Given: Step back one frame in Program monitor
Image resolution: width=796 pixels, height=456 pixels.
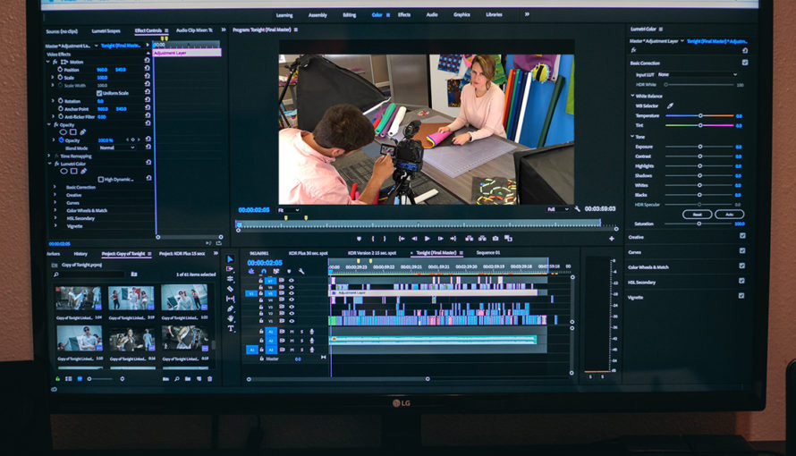Looking at the screenshot, I should pos(414,239).
